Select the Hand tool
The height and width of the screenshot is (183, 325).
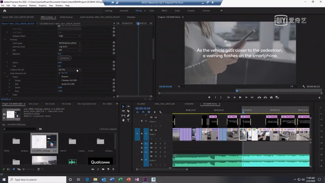click(123, 120)
